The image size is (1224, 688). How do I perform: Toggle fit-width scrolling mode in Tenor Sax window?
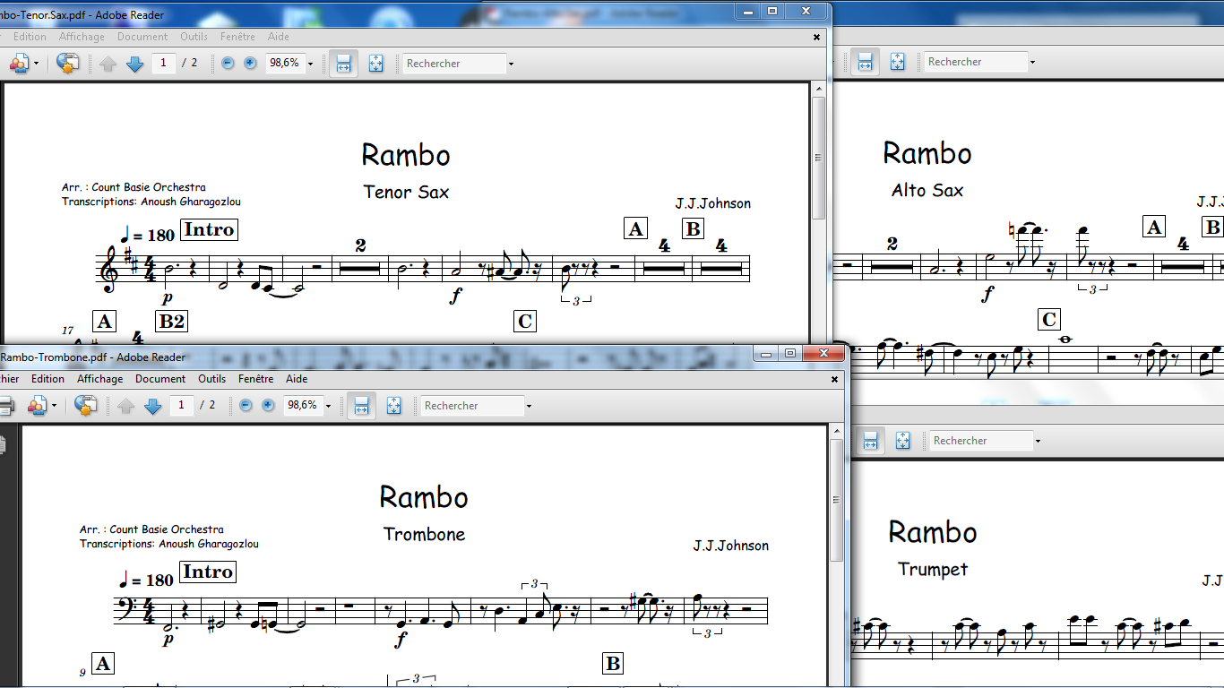pyautogui.click(x=343, y=64)
